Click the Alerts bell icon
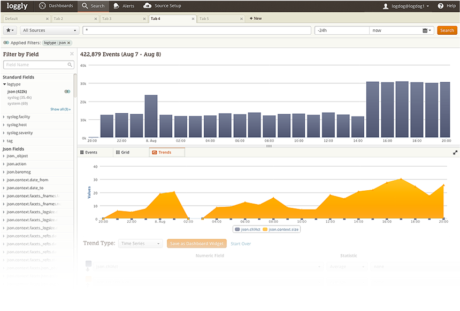The image size is (460, 311). (117, 6)
